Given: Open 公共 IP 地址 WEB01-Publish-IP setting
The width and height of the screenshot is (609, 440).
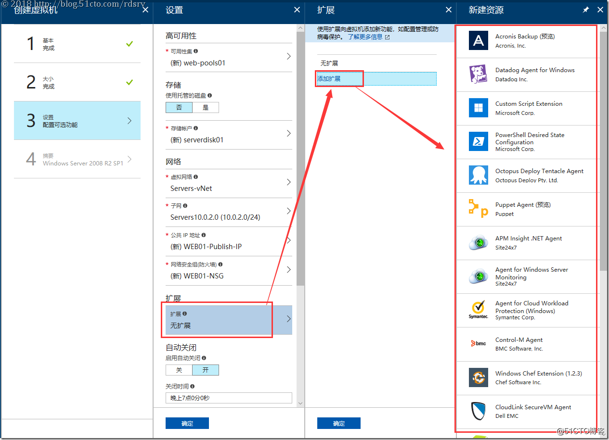Looking at the screenshot, I should tap(229, 241).
